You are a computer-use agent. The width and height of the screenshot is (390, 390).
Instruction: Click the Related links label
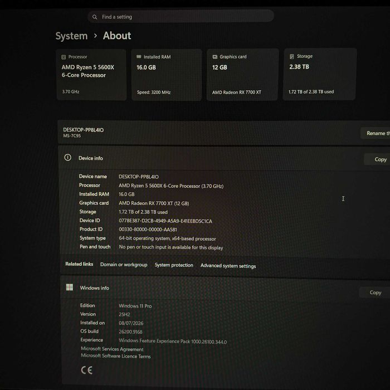[x=79, y=264]
